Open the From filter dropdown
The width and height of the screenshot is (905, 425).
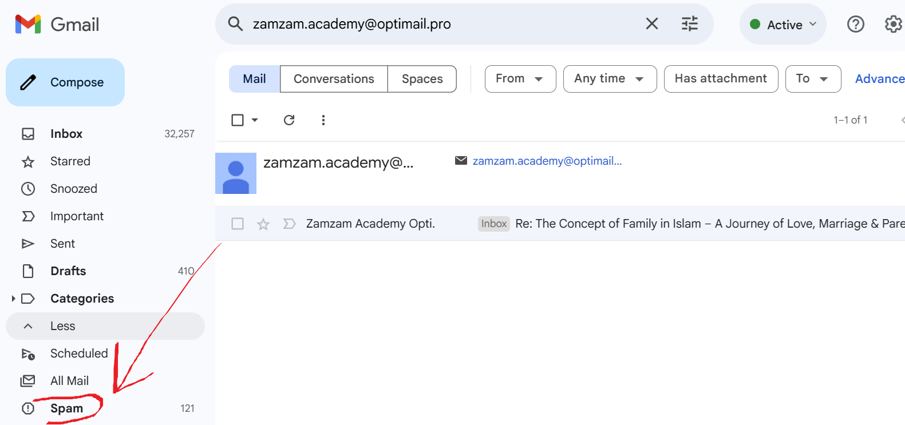click(x=520, y=79)
